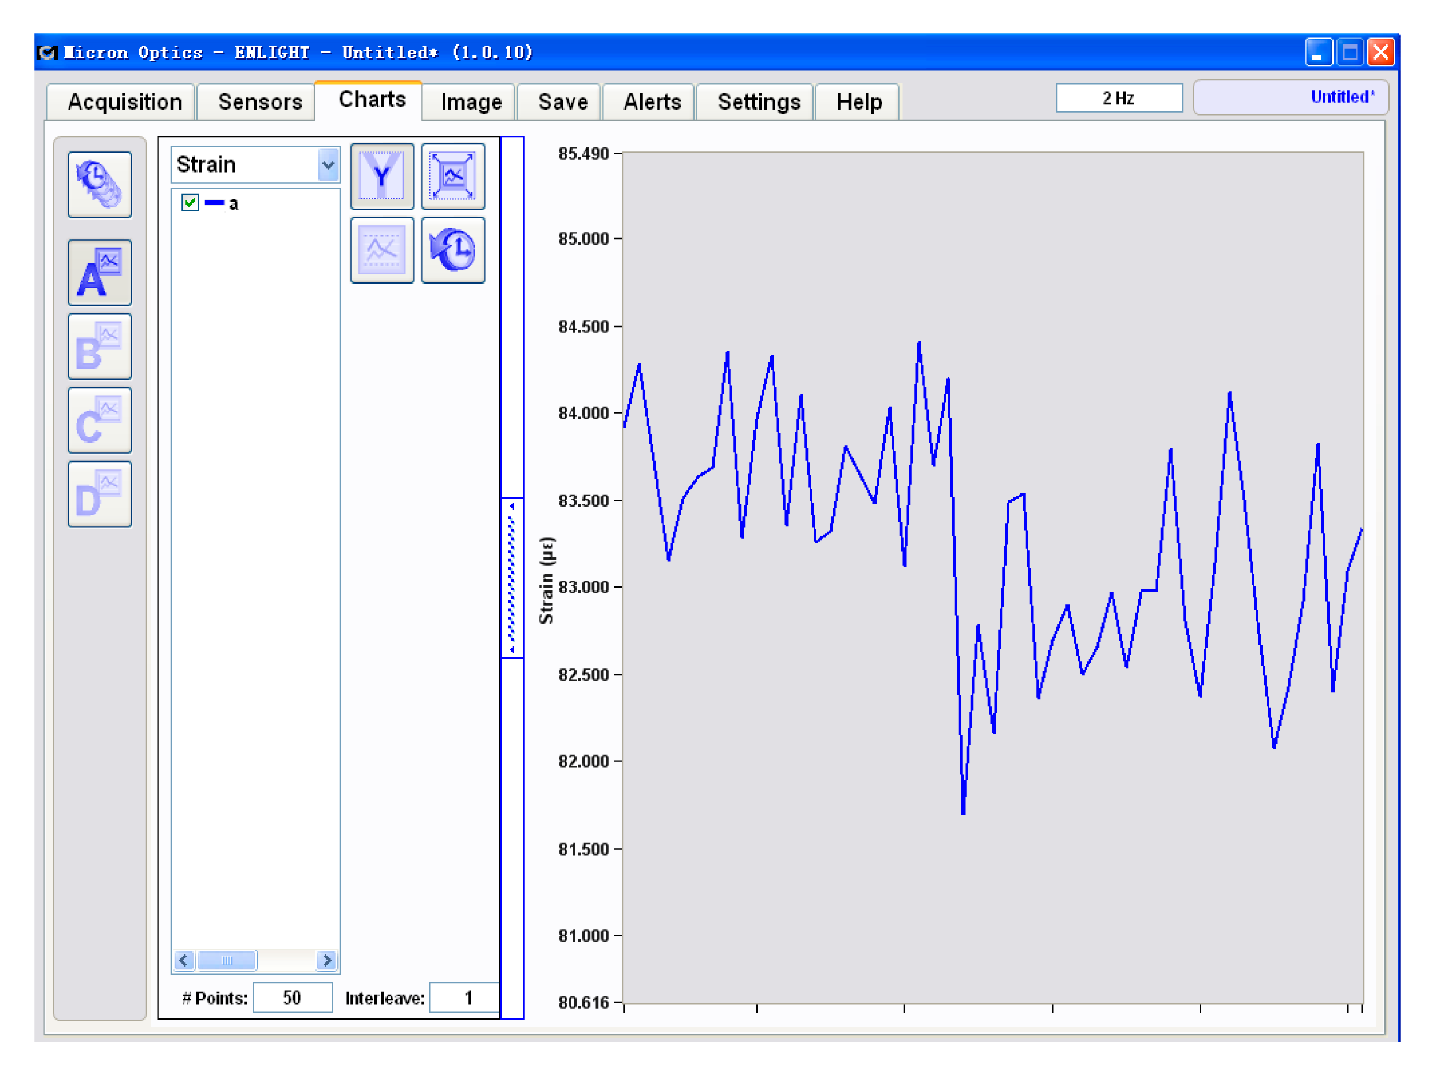The image size is (1437, 1078).
Task: Uncheck the sensor 'a' checkbox
Action: (190, 203)
